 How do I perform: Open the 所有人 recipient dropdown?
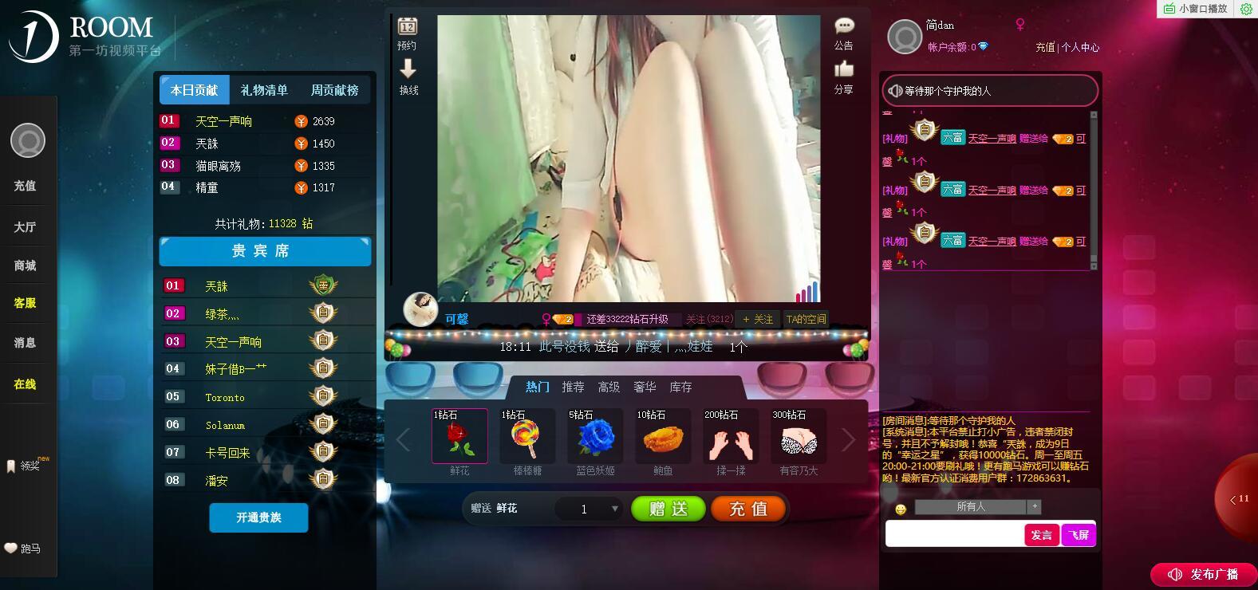971,506
